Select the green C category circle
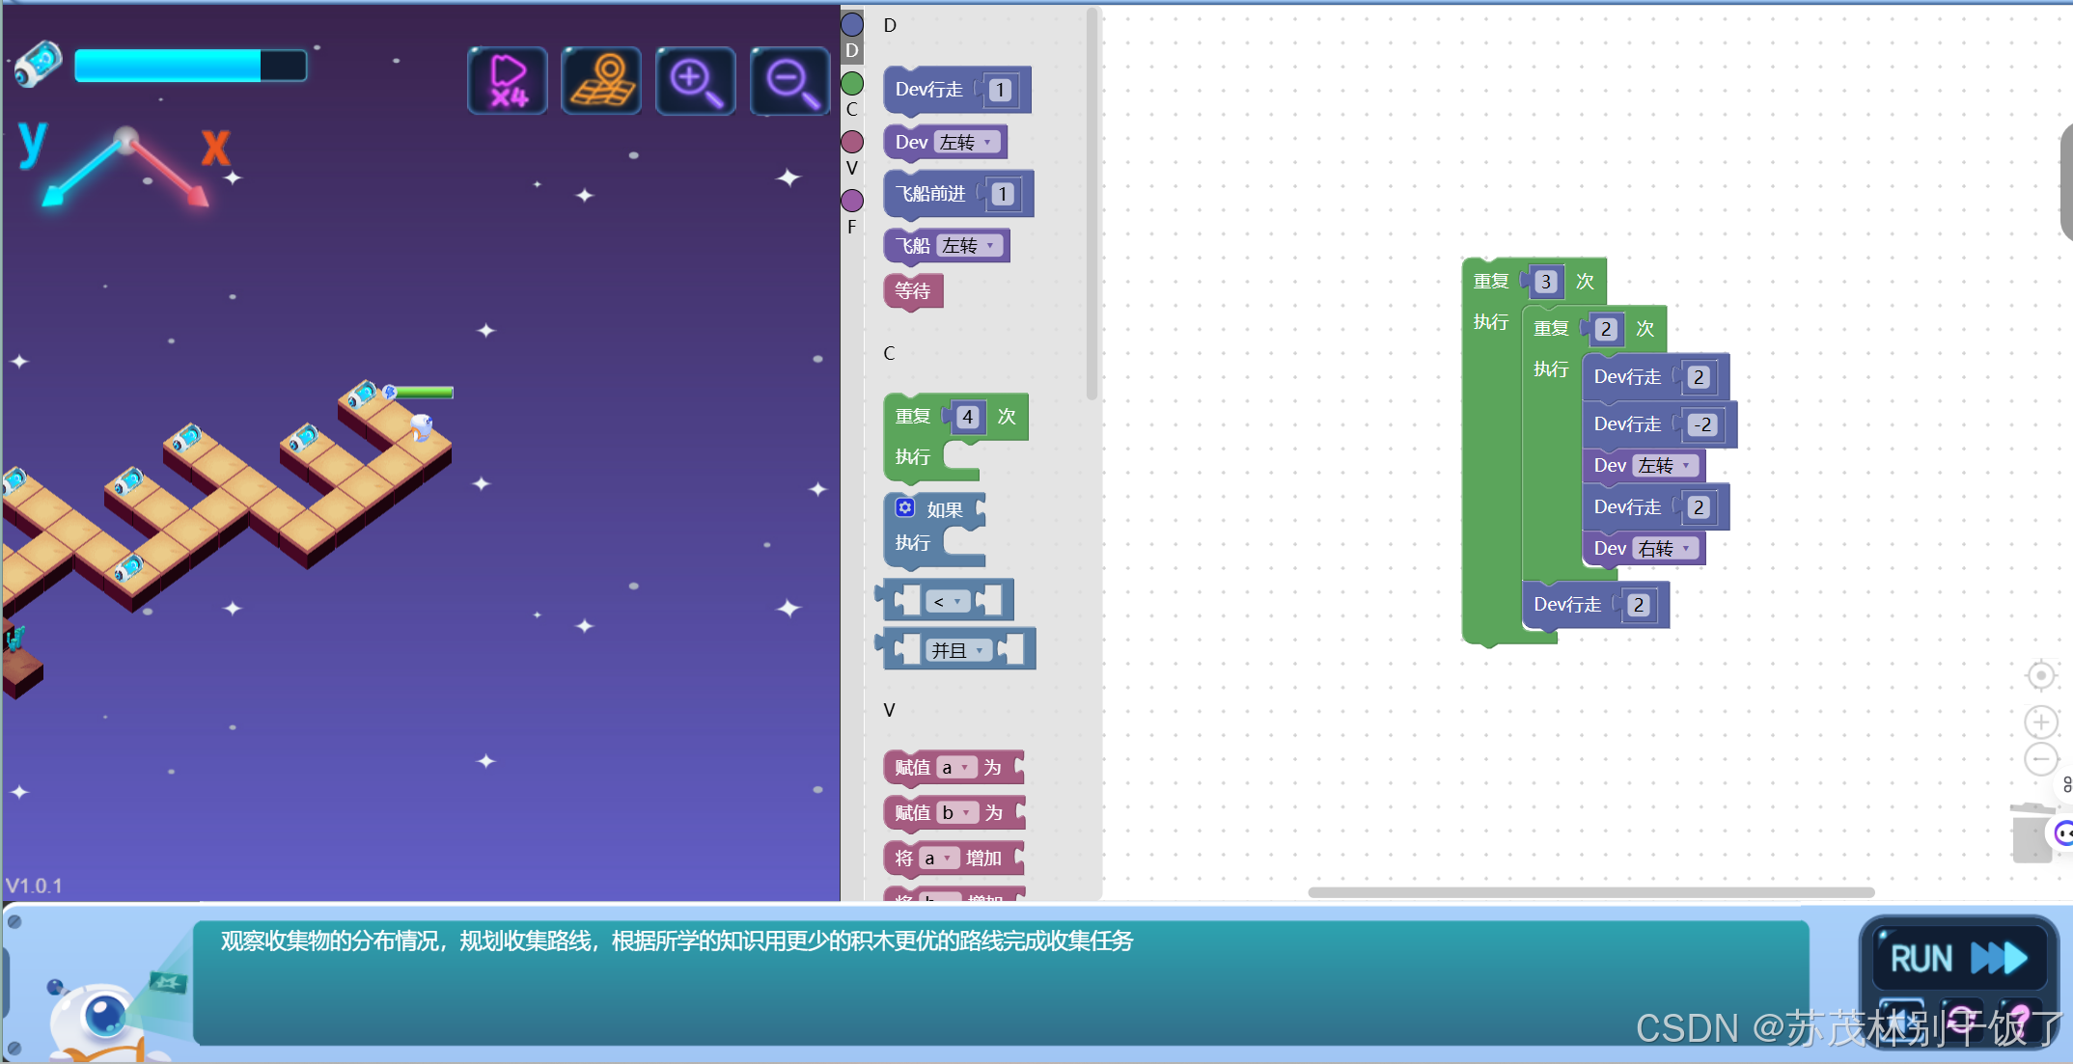Screen dimensions: 2073x1064 (852, 83)
